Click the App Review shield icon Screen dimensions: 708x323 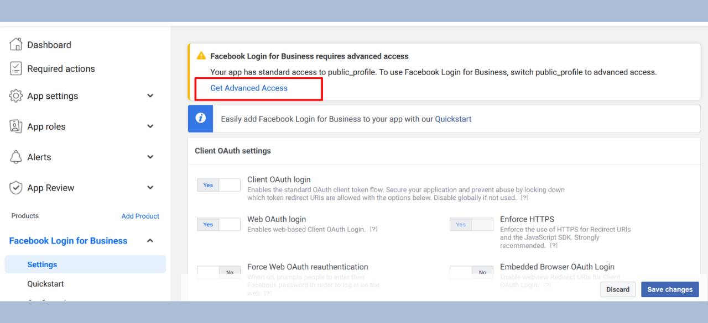tap(16, 188)
